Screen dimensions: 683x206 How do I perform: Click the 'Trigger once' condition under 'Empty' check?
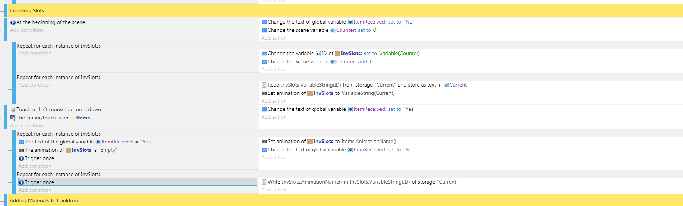pos(36,158)
